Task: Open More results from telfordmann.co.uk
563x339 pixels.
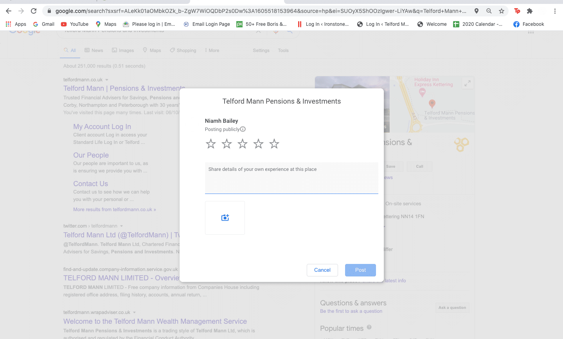Action: click(x=115, y=210)
